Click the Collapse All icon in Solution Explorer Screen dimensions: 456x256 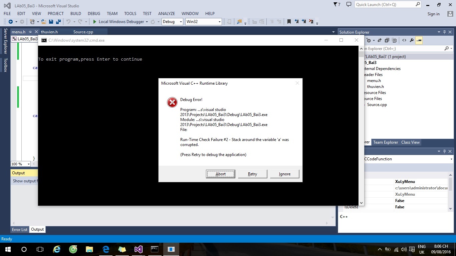coord(387,40)
